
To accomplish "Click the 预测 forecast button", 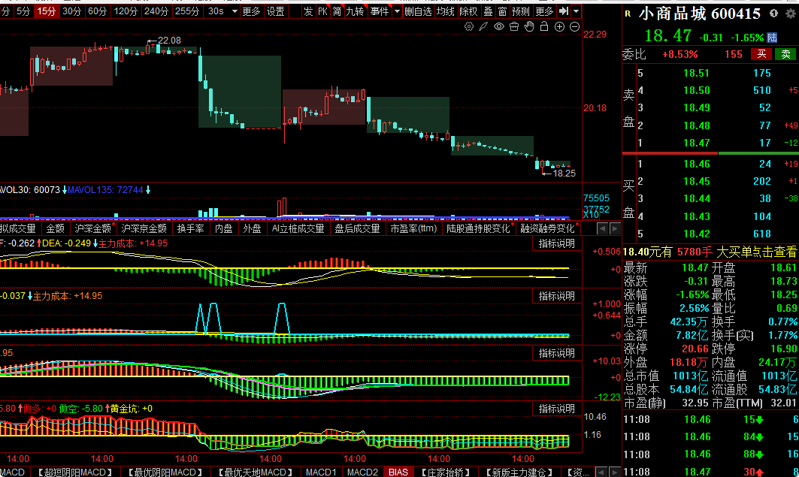I will (x=521, y=11).
